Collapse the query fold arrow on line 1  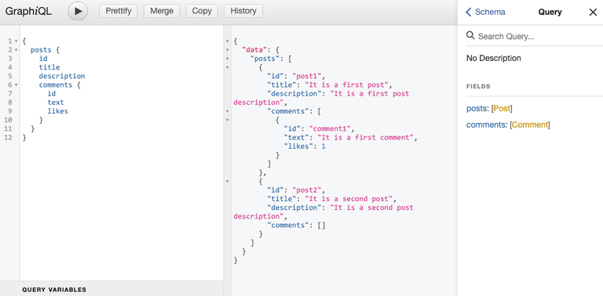pos(16,41)
